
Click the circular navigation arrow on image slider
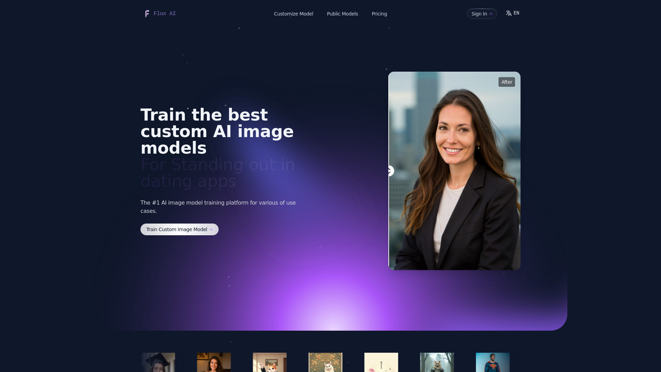pyautogui.click(x=389, y=171)
